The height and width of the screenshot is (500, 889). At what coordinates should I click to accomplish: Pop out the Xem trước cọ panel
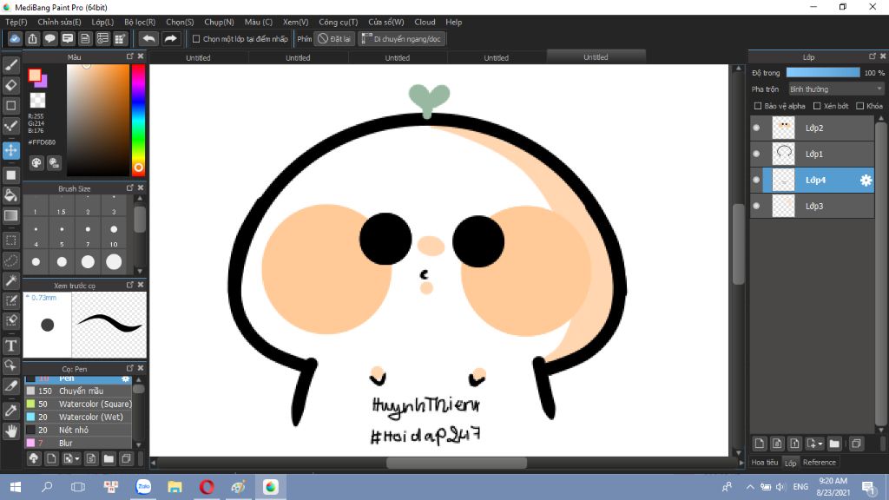click(130, 285)
